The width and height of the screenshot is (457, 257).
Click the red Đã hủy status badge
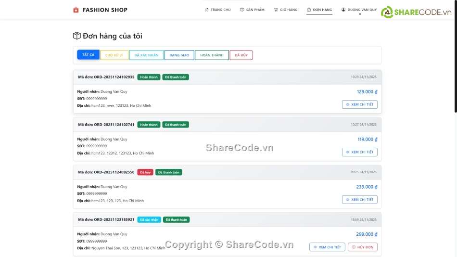pos(145,172)
